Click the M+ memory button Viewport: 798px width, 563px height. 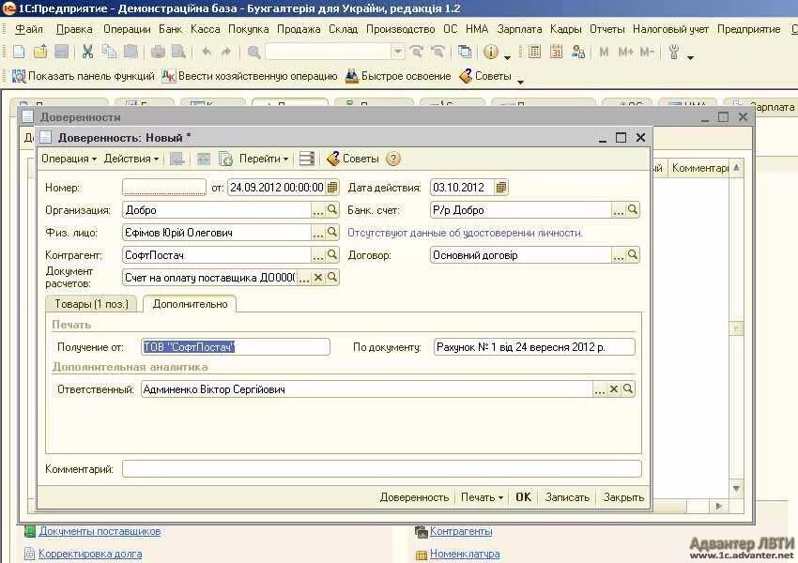tap(625, 52)
